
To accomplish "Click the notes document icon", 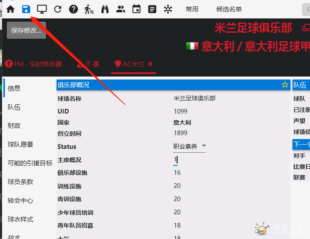I will coord(152,9).
